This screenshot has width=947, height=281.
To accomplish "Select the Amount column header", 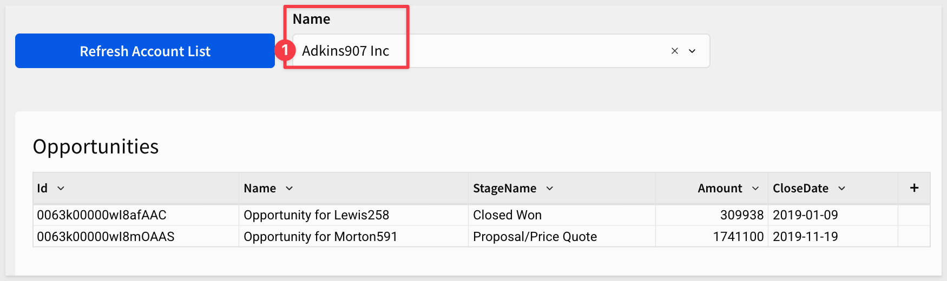I will coord(719,188).
